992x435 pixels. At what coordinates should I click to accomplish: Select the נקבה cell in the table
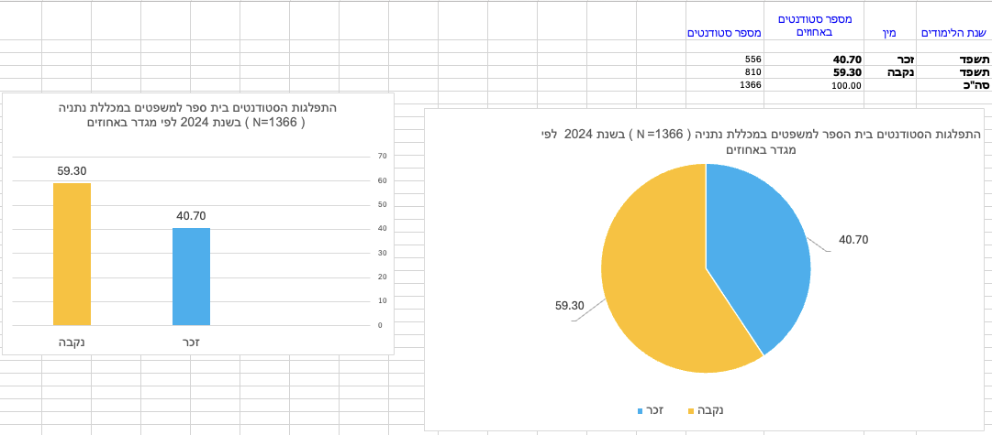pyautogui.click(x=890, y=72)
